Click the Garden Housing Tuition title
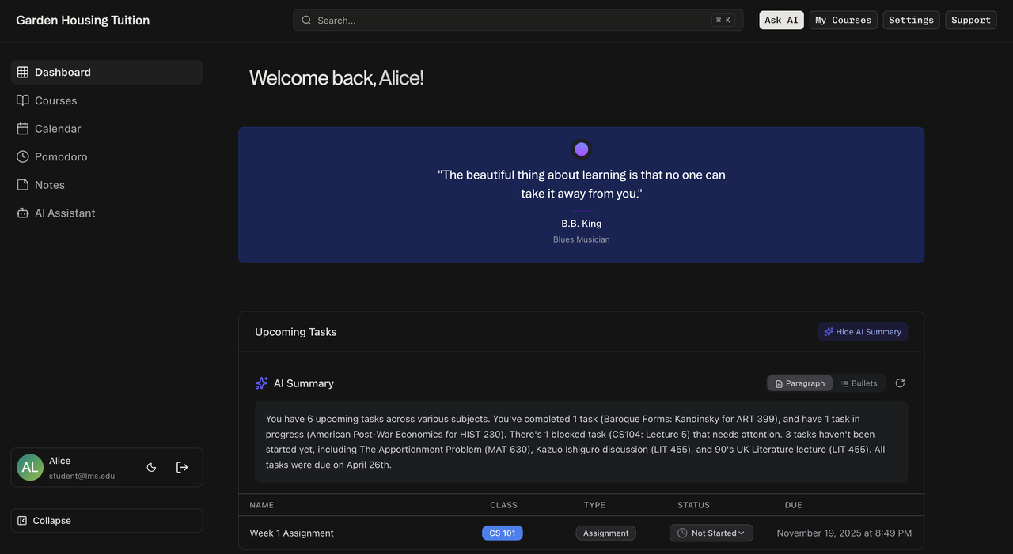 [83, 21]
